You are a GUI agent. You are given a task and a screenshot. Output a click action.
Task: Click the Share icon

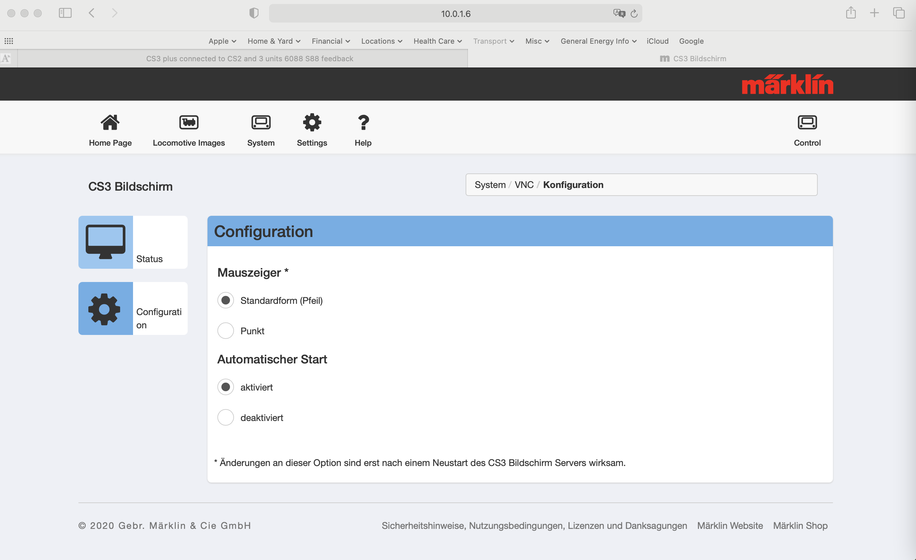tap(851, 13)
